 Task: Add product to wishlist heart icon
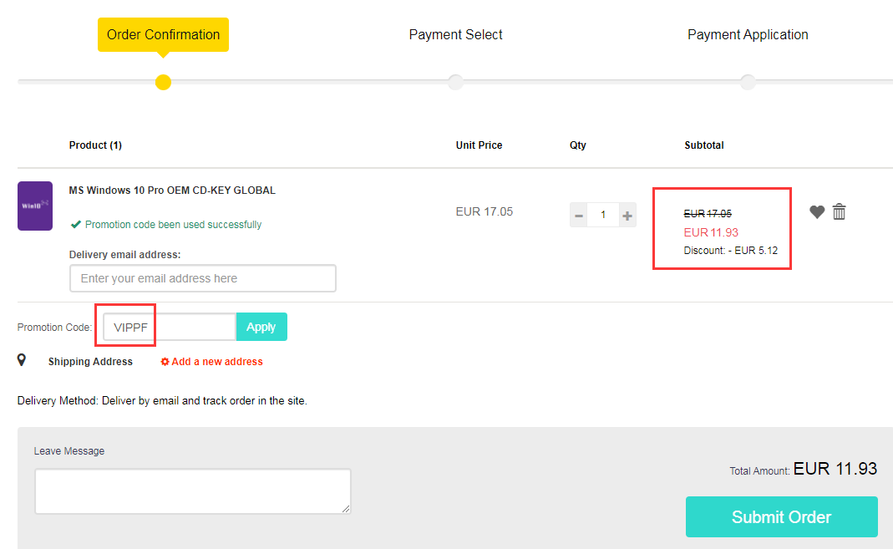pos(817,212)
